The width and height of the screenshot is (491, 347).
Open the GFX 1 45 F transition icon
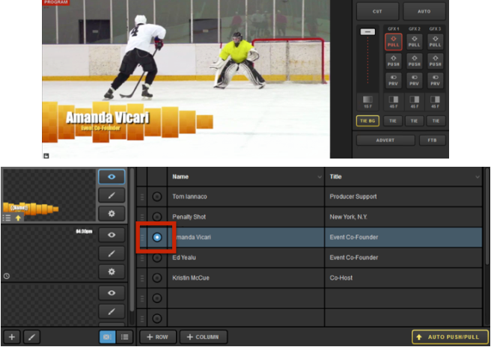coord(394,101)
